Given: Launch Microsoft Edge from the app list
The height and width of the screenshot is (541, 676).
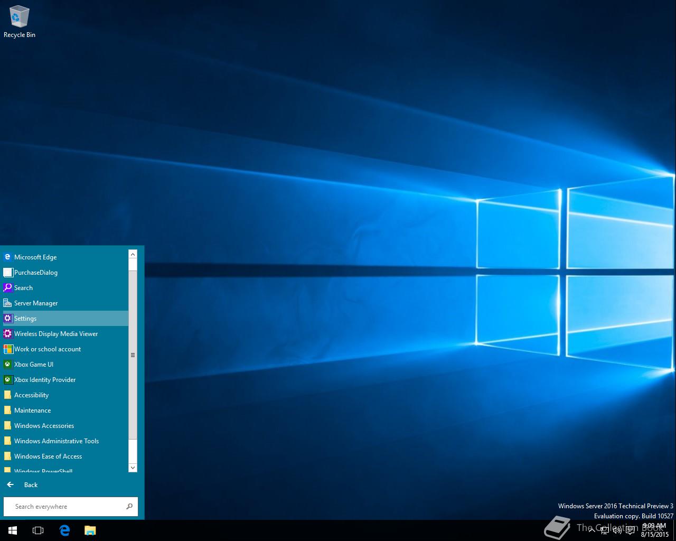Looking at the screenshot, I should tap(65, 257).
